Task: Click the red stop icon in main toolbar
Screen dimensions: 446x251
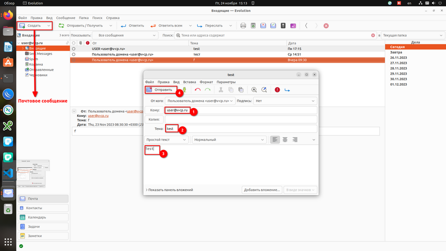Action: pos(326,26)
